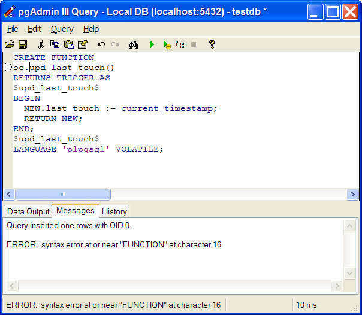The image size is (362, 315).
Task: Click the editor's right horizontal scroll arrow
Action: coord(352,195)
